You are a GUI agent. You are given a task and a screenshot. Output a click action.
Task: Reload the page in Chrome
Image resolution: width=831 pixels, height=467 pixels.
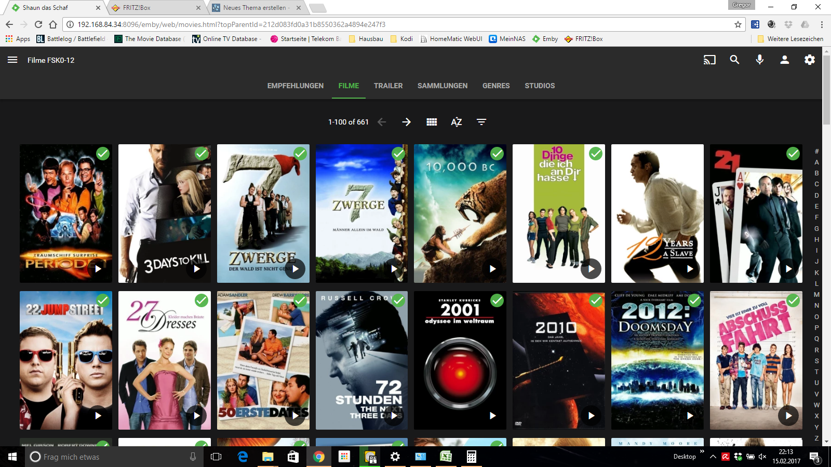(38, 24)
